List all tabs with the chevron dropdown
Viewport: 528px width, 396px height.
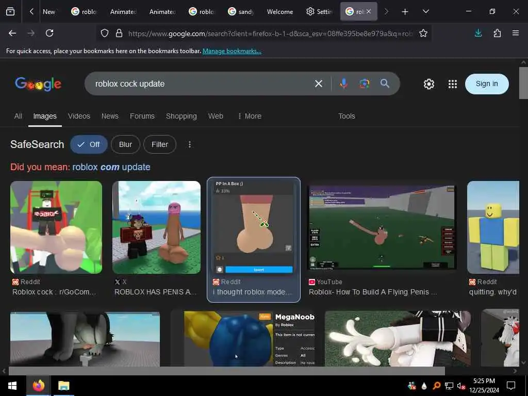pos(425,11)
